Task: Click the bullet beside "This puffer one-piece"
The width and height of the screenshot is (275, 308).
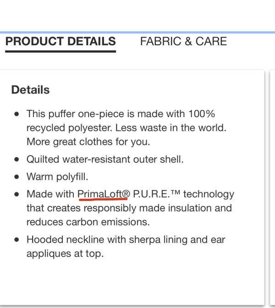Action: [x=17, y=114]
